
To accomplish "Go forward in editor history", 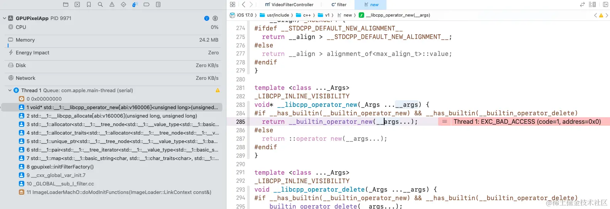I will [x=251, y=5].
